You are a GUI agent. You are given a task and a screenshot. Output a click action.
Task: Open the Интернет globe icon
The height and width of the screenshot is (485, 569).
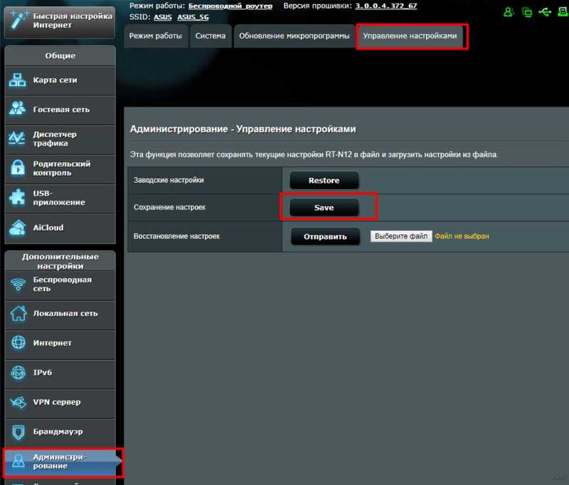tap(18, 343)
